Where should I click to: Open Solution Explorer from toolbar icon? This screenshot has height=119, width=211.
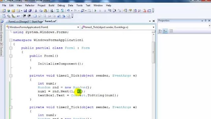pos(125,11)
